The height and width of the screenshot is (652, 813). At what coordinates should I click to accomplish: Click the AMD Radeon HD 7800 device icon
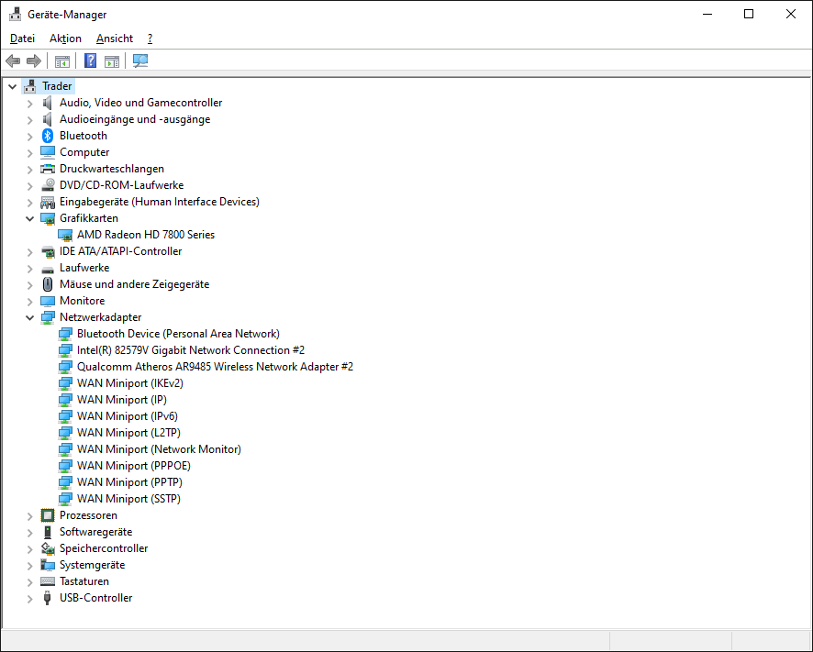pyautogui.click(x=65, y=235)
